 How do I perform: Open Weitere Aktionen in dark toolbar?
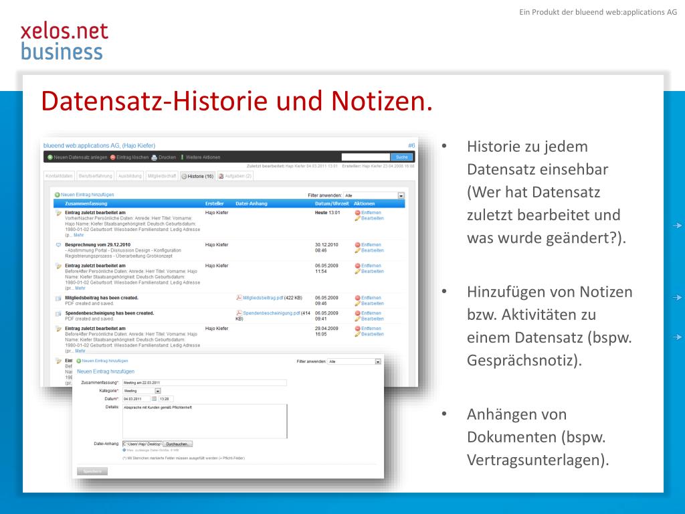click(201, 157)
